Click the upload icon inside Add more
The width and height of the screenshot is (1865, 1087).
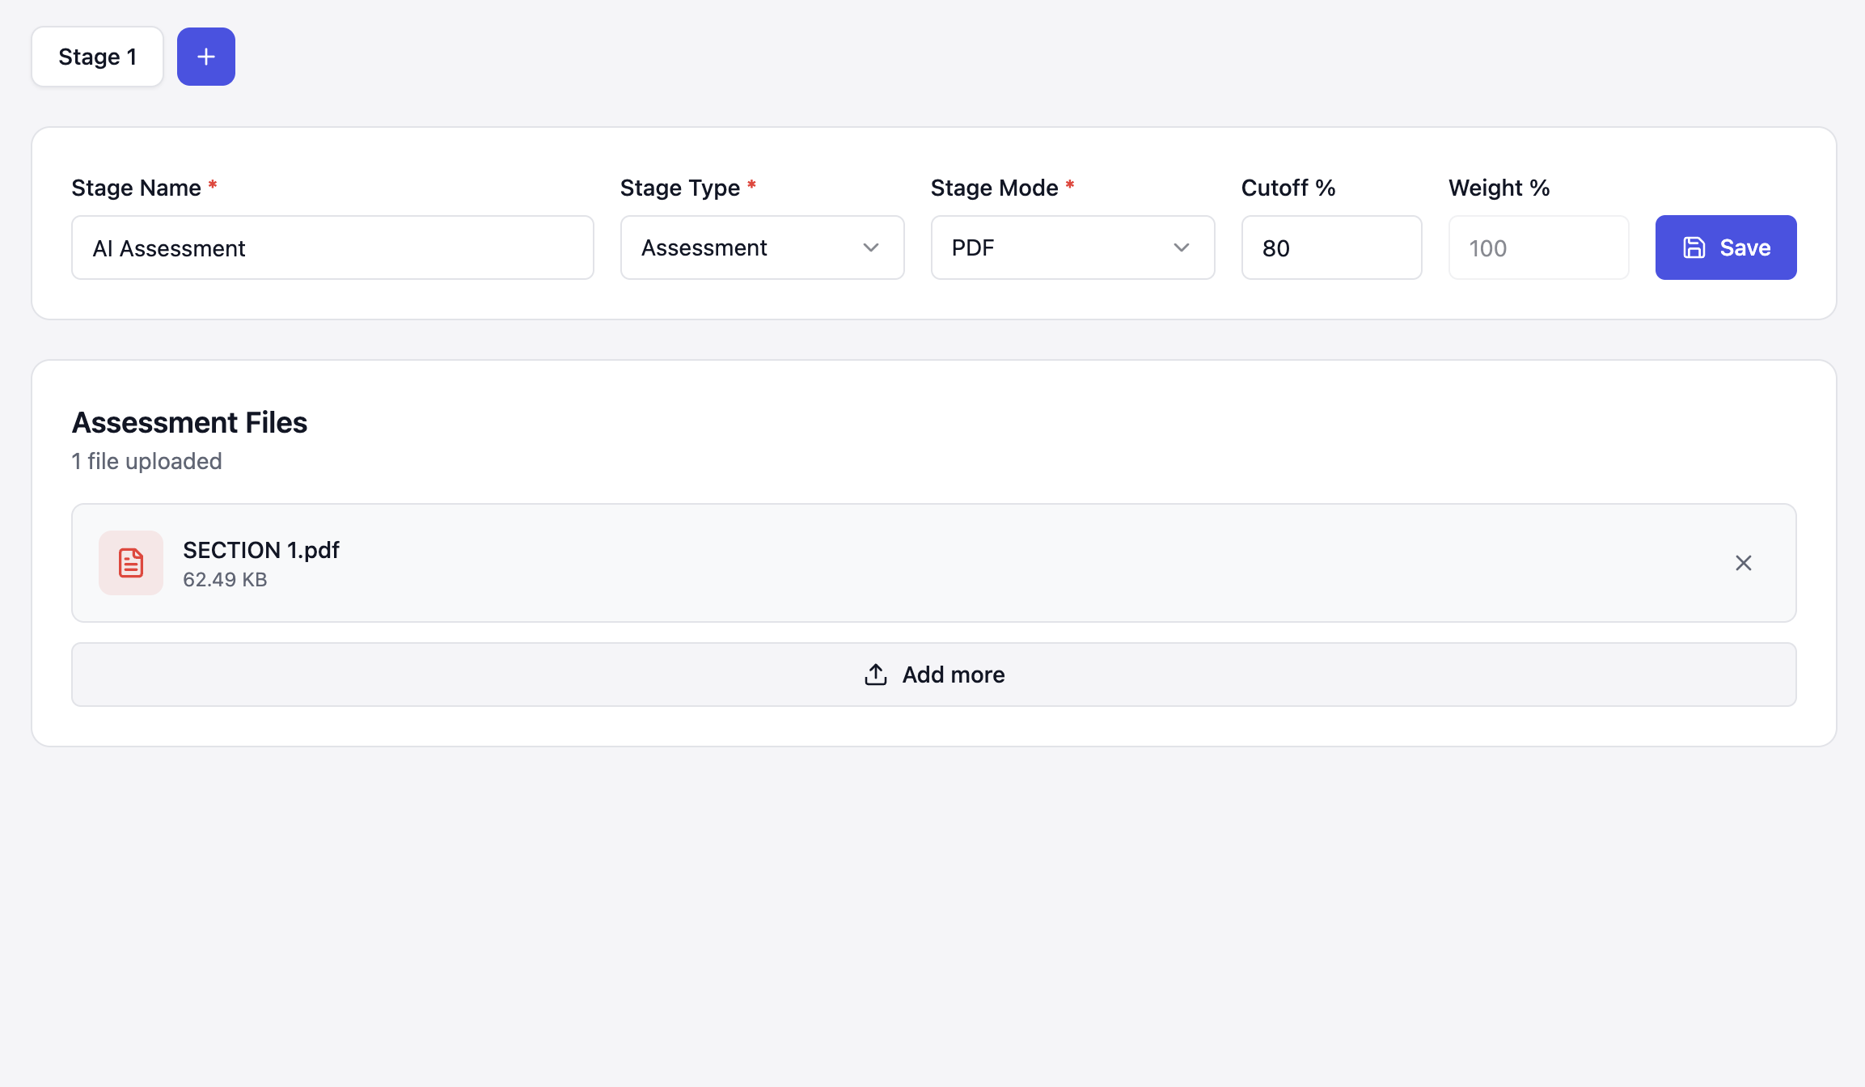876,674
